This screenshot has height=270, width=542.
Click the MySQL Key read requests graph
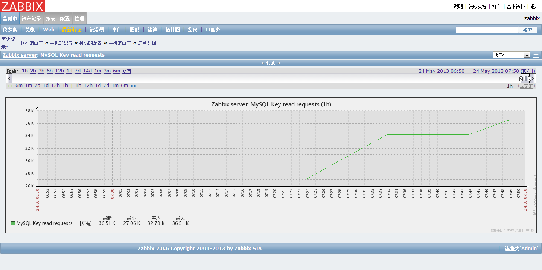[271, 165]
